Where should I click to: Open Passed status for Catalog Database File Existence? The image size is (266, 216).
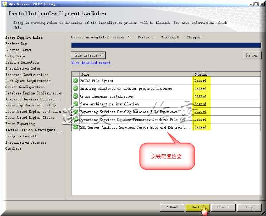(200, 112)
